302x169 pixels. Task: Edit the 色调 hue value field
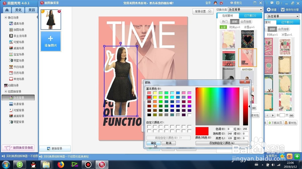pyautogui.click(x=230, y=129)
